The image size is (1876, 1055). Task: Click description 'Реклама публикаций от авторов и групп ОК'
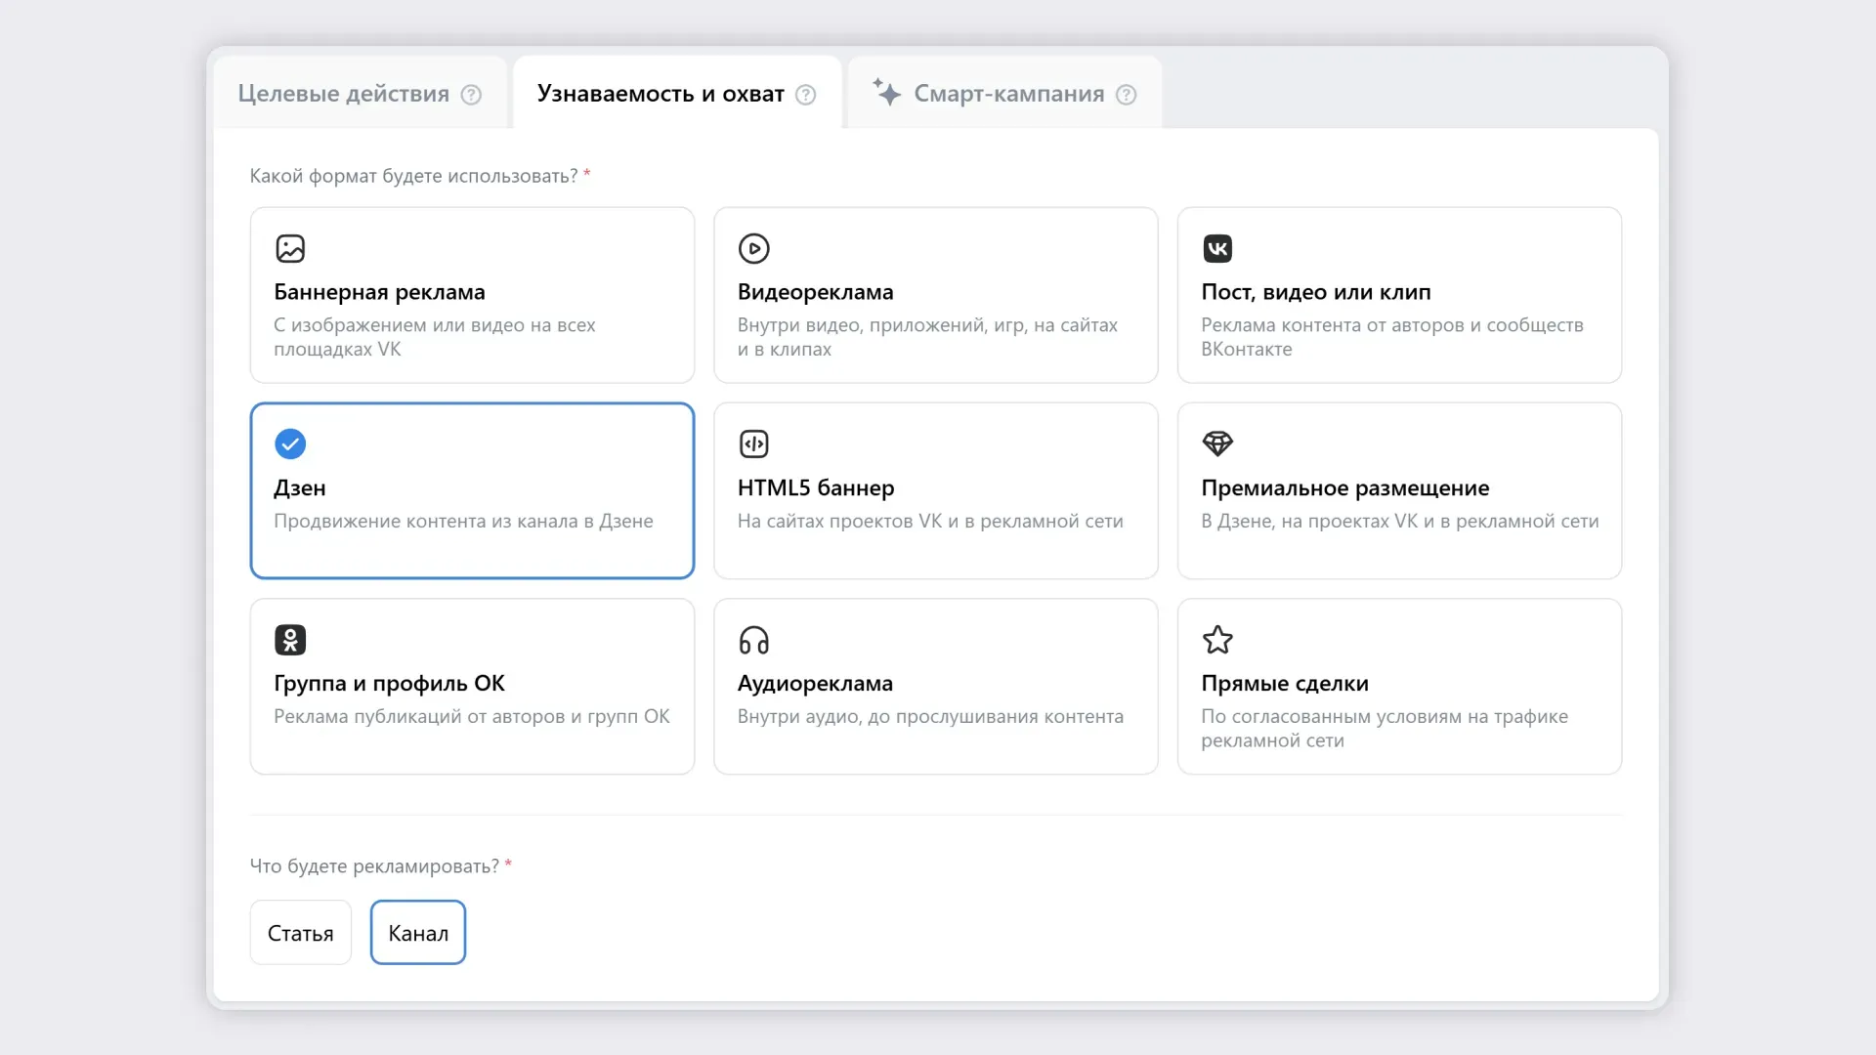[472, 716]
